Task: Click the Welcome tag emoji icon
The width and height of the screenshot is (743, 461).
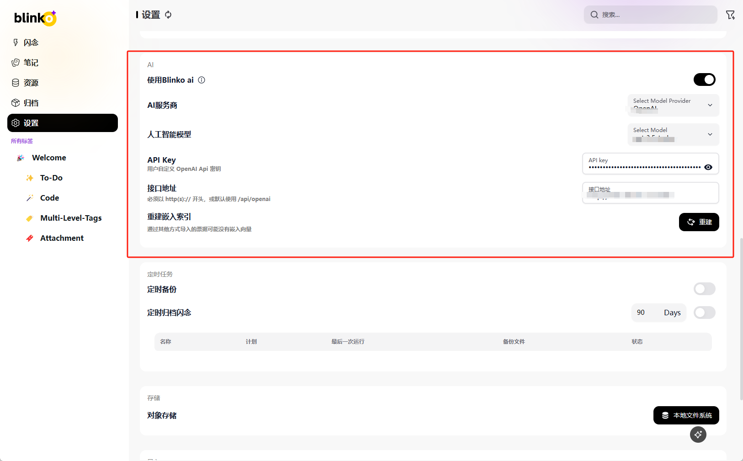Action: [21, 158]
